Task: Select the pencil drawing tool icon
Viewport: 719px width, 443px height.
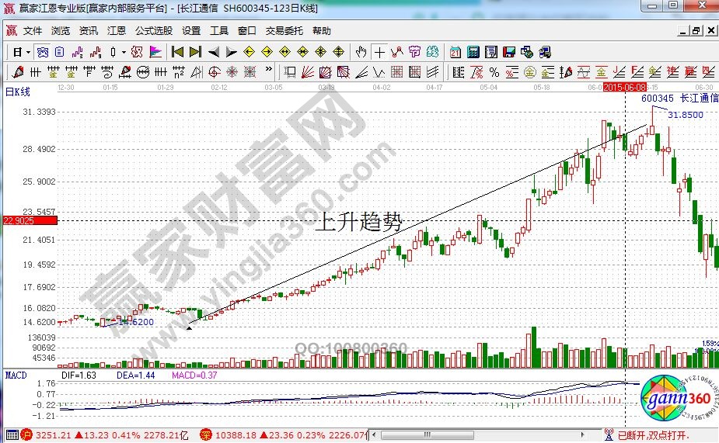Action: click(19, 72)
